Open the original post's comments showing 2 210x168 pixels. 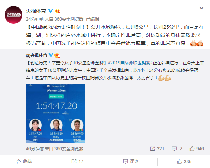pos(177,148)
